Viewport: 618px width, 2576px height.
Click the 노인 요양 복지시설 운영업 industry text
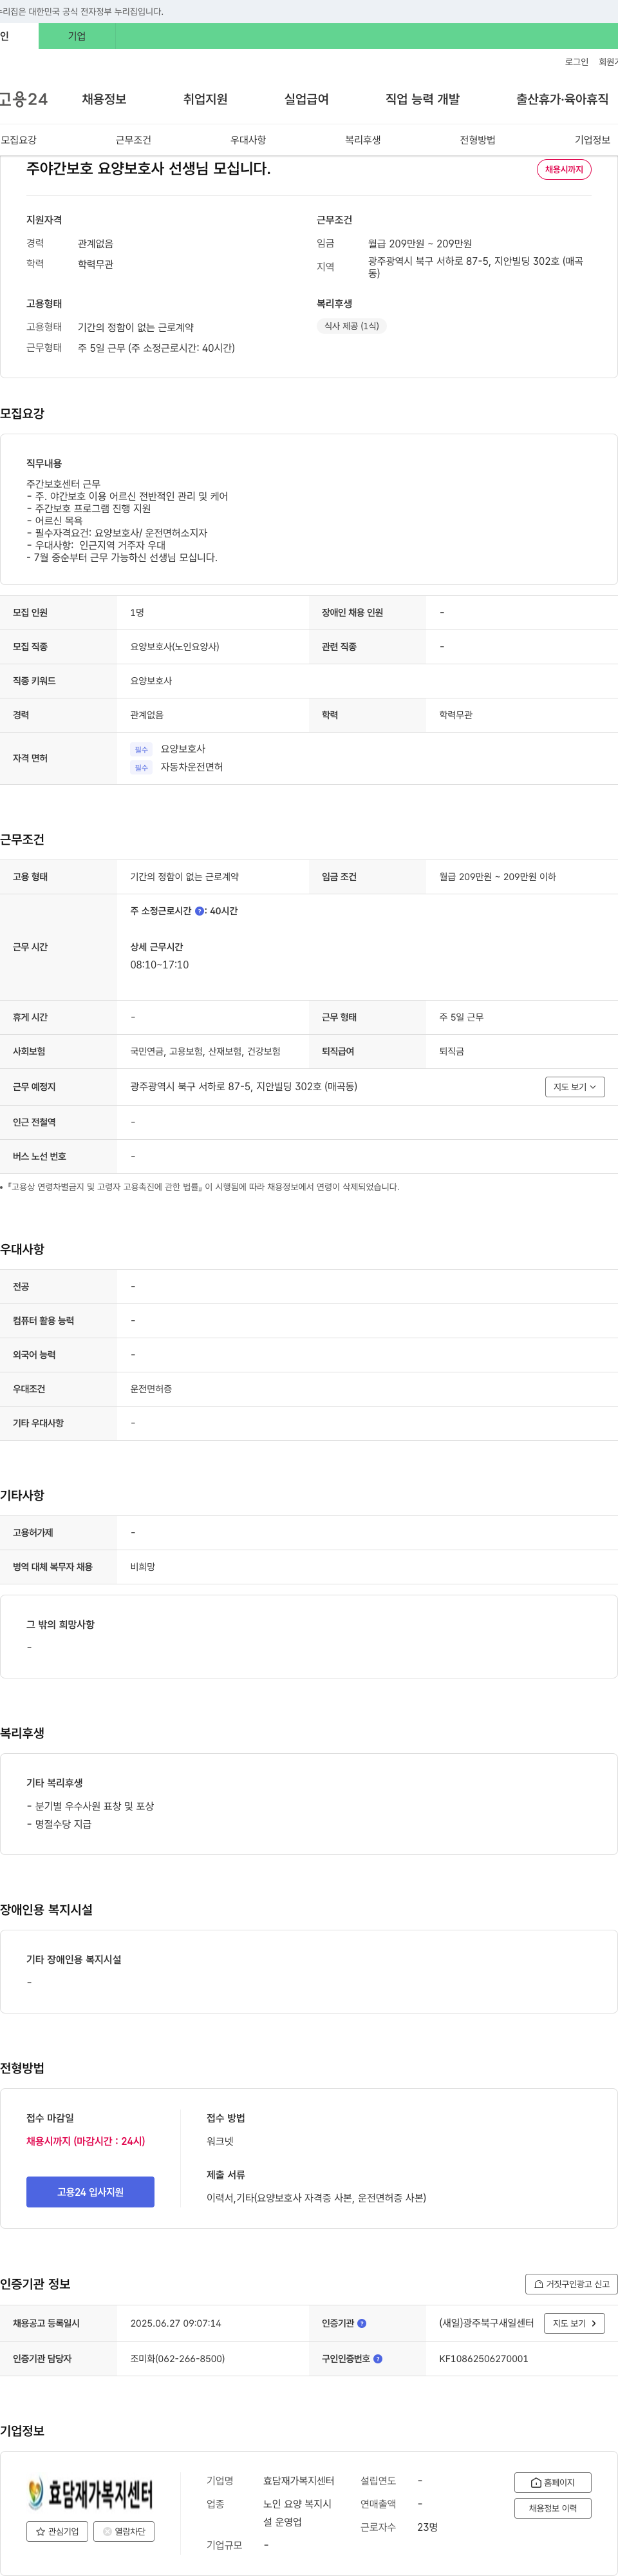pos(297,2513)
